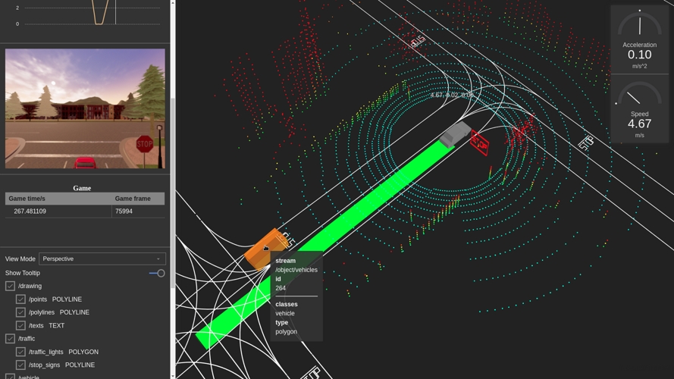Open the View Mode Perspective dropdown

tap(102, 258)
